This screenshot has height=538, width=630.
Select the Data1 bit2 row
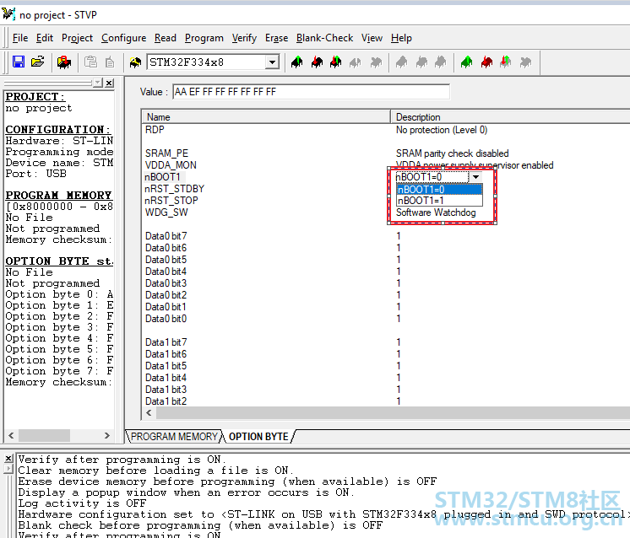(x=166, y=401)
